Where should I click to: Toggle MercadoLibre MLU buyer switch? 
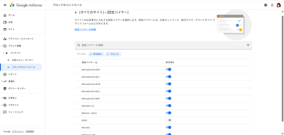coord(168,91)
